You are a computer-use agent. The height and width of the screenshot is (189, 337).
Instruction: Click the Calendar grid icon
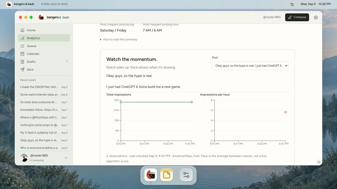coord(22,54)
